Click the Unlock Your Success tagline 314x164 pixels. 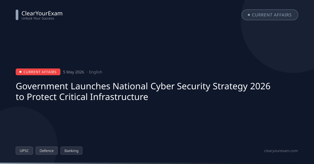tap(38, 18)
